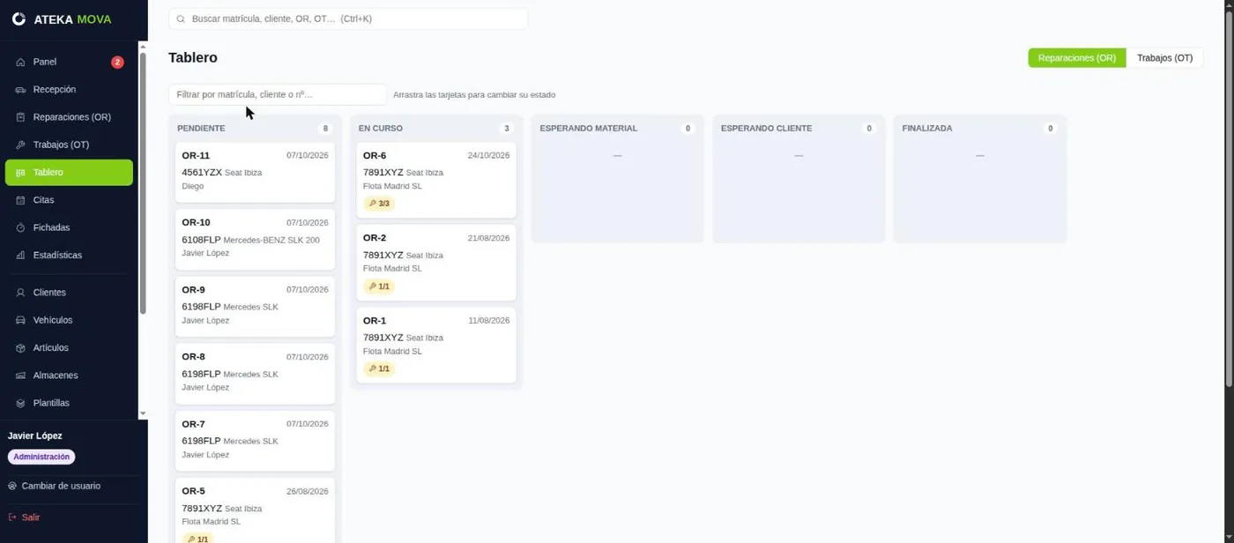Switch board to Reparaciones (OR) view
This screenshot has height=543, width=1234.
pyautogui.click(x=1077, y=58)
